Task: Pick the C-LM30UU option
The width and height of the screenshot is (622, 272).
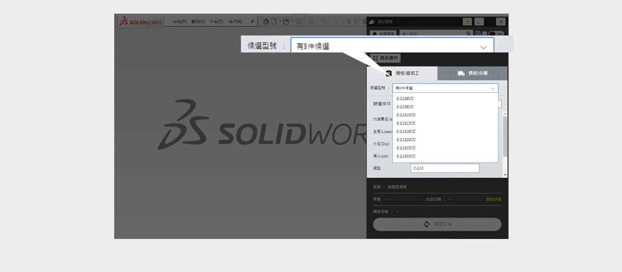Action: [406, 156]
